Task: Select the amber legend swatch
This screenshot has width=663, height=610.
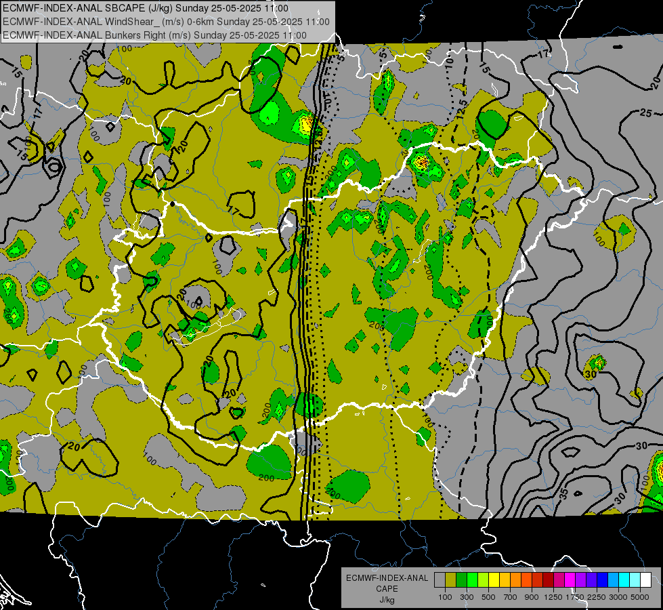Action: (x=505, y=580)
